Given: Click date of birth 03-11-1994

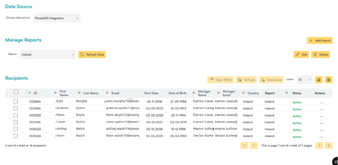Looking at the screenshot, I should 178,115.
